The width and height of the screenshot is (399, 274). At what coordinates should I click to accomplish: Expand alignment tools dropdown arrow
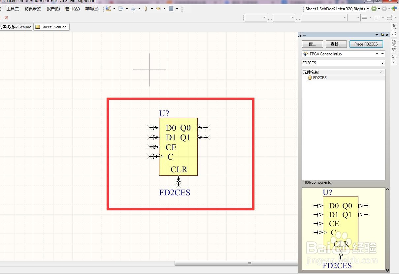pos(127,9)
